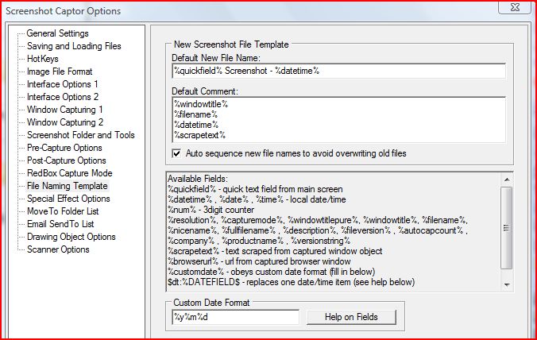Screen dimensions: 537x340
Task: Go to Image File Format settings
Action: pyautogui.click(x=60, y=71)
